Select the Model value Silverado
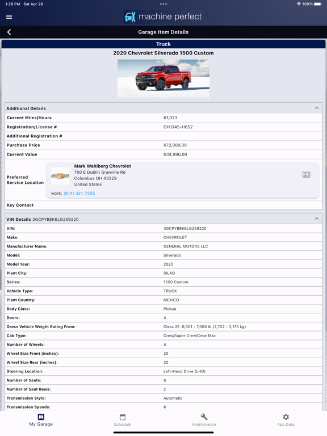The image size is (327, 436). (172, 255)
